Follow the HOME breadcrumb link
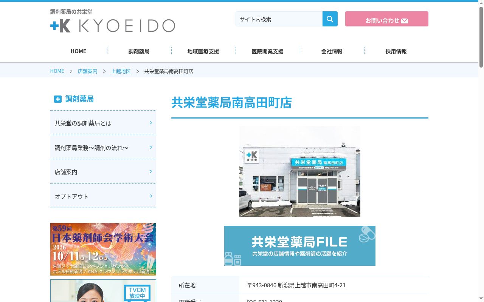 [x=57, y=71]
